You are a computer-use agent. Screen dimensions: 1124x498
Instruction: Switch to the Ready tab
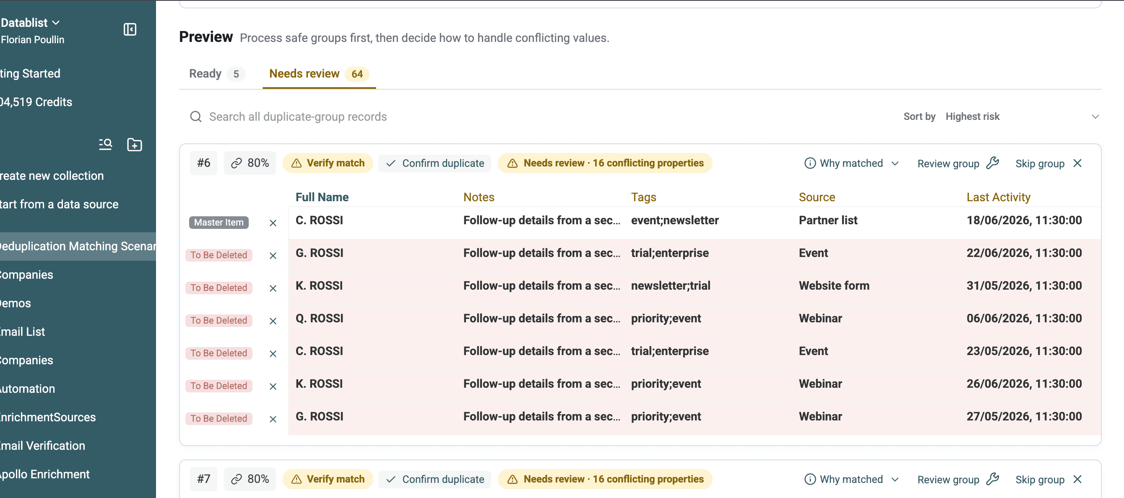click(x=217, y=74)
